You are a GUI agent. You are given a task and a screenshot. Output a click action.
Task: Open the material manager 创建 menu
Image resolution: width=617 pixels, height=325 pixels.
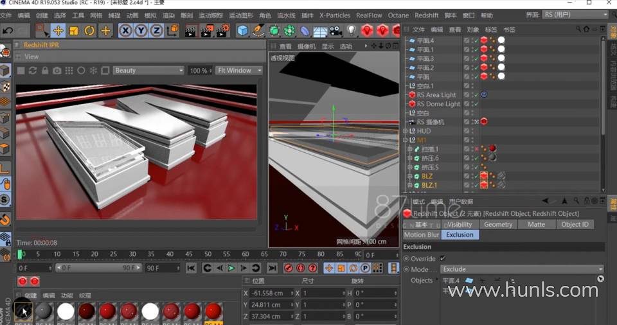[x=30, y=295]
